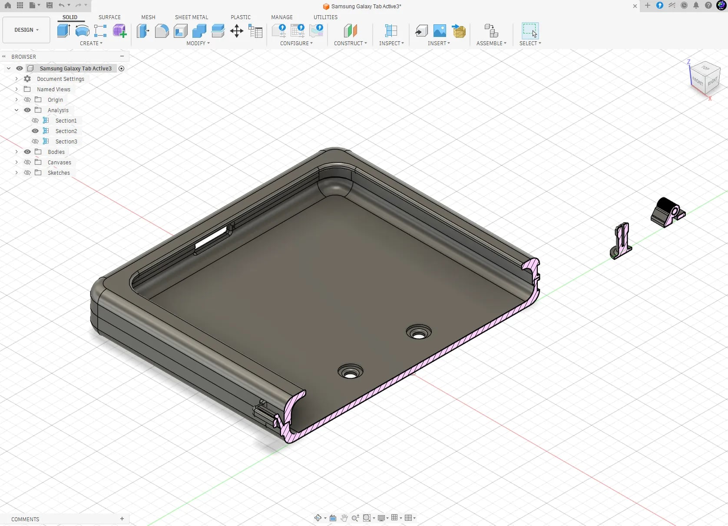Open the notifications bell
This screenshot has width=728, height=526.
[696, 6]
